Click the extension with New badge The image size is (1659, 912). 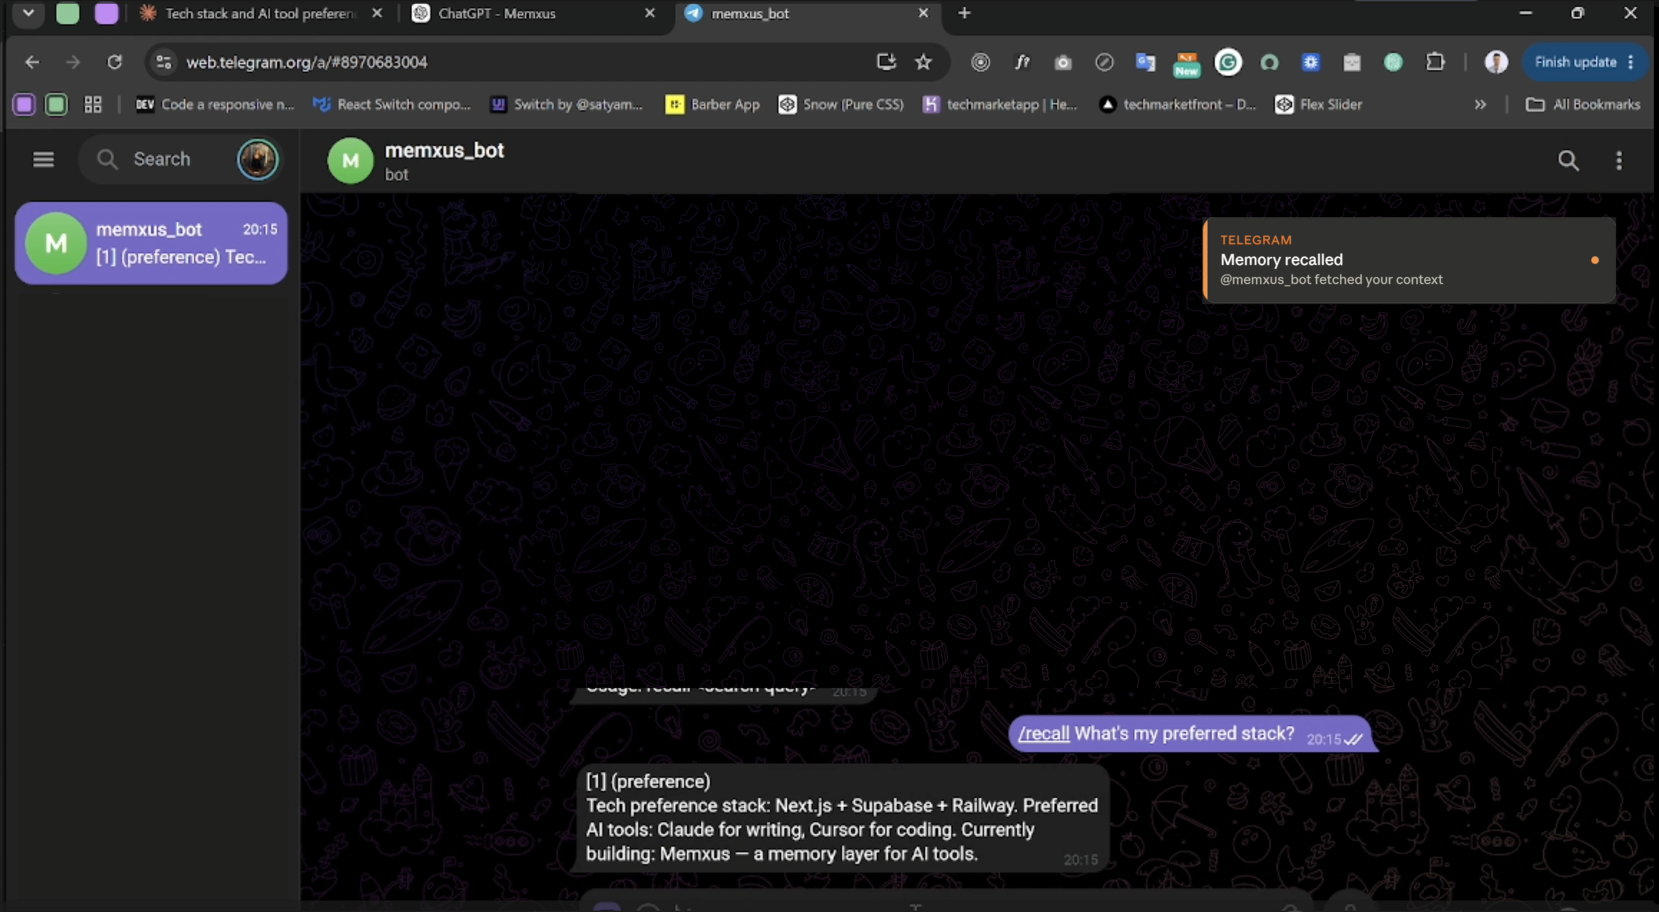(1187, 64)
